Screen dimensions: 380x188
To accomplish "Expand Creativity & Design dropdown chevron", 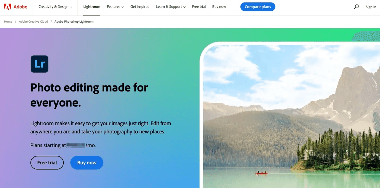I will [x=71, y=7].
